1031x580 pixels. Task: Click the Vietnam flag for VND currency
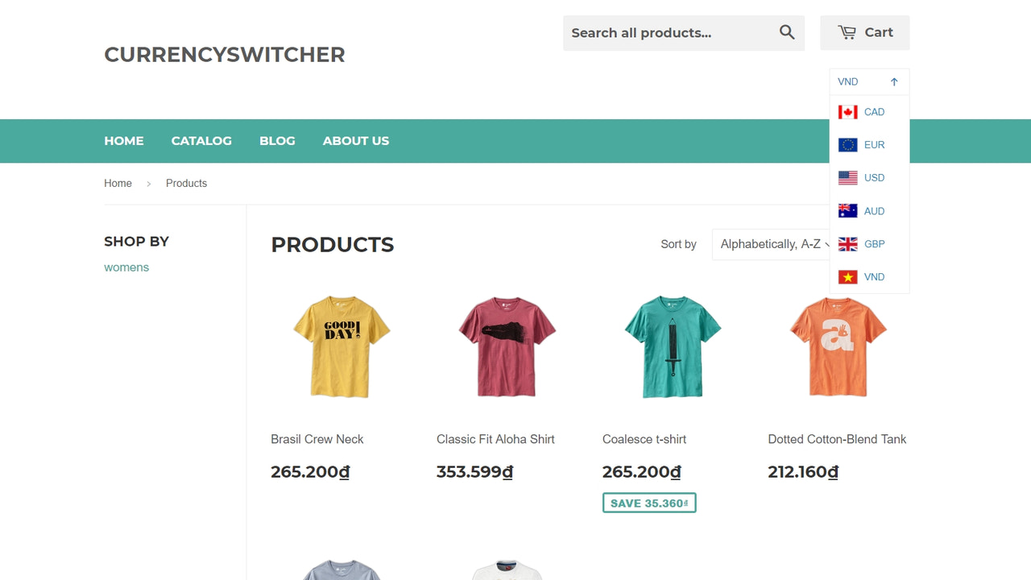(849, 276)
